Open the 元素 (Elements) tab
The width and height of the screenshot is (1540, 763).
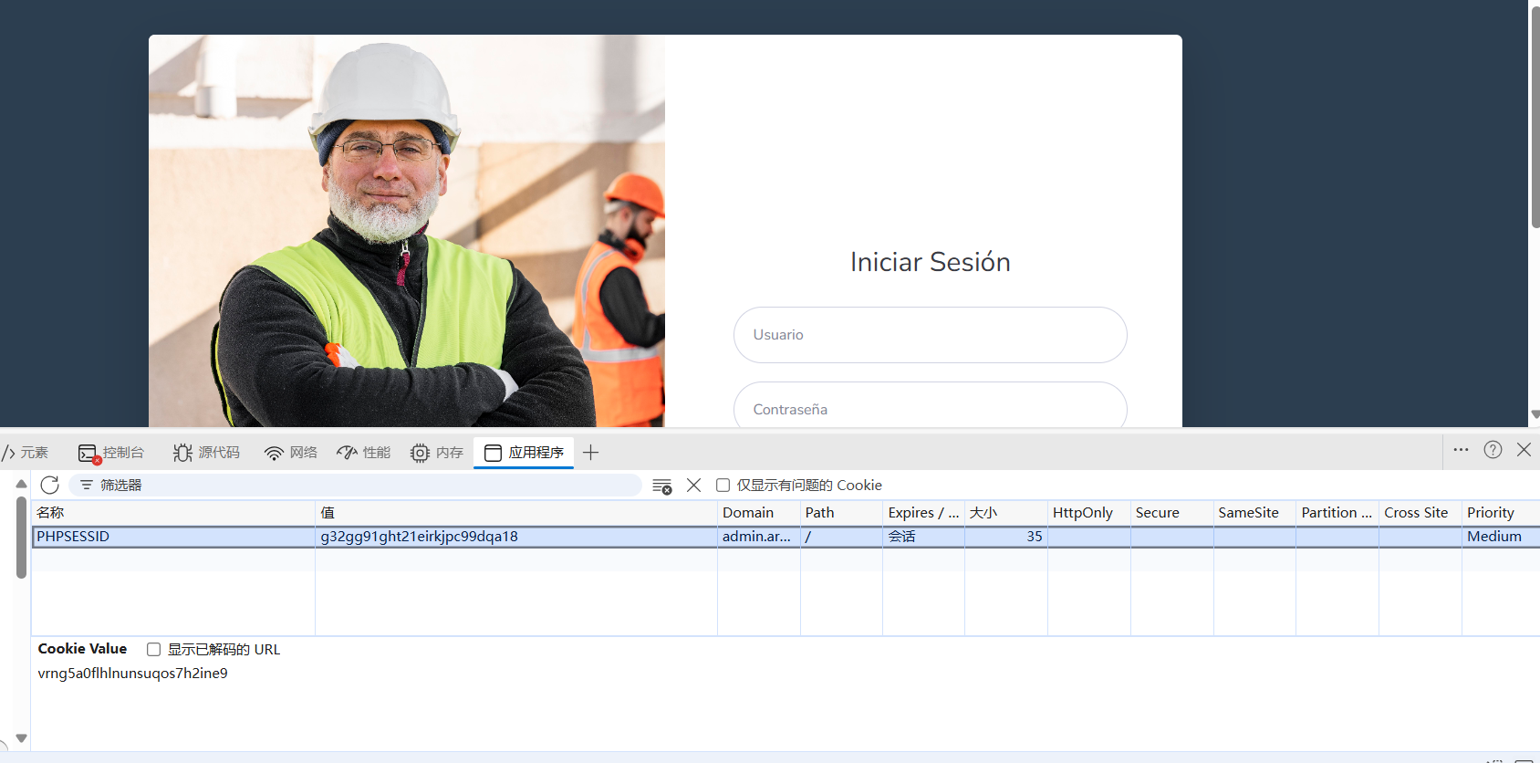[26, 453]
